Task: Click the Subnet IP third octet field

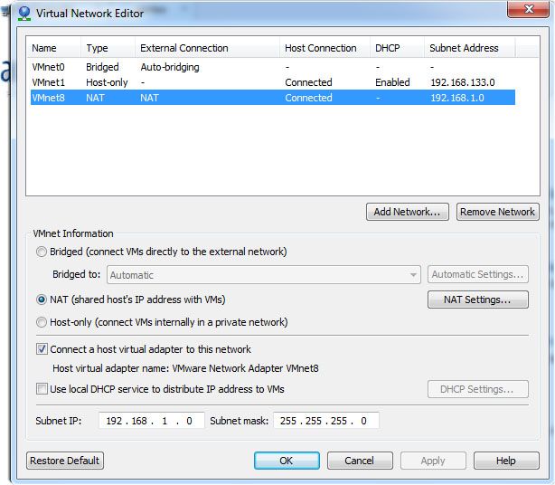Action: 165,421
